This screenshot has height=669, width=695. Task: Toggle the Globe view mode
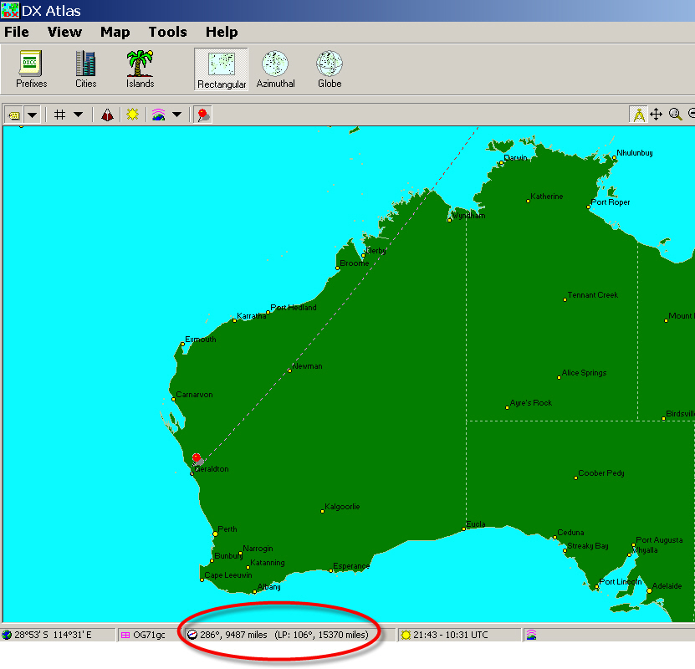(329, 67)
